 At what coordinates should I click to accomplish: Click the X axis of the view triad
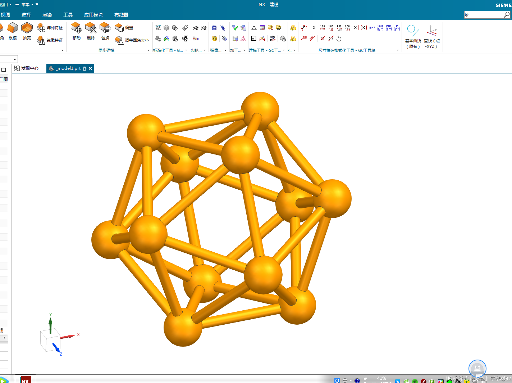[x=68, y=336]
